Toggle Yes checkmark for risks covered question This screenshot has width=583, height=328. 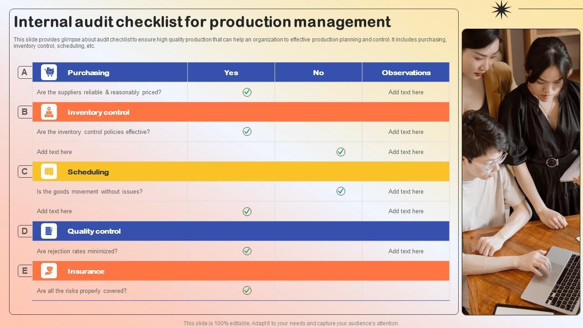(247, 291)
